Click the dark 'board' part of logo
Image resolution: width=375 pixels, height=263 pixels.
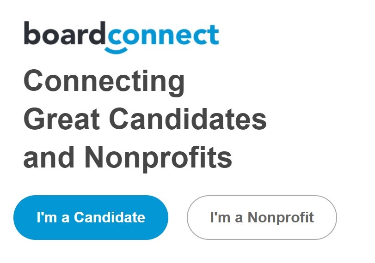[64, 33]
